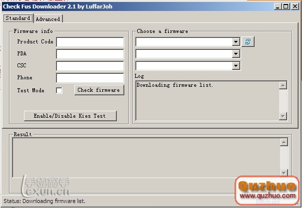
Task: Click into the PDA input field
Action: pyautogui.click(x=90, y=54)
